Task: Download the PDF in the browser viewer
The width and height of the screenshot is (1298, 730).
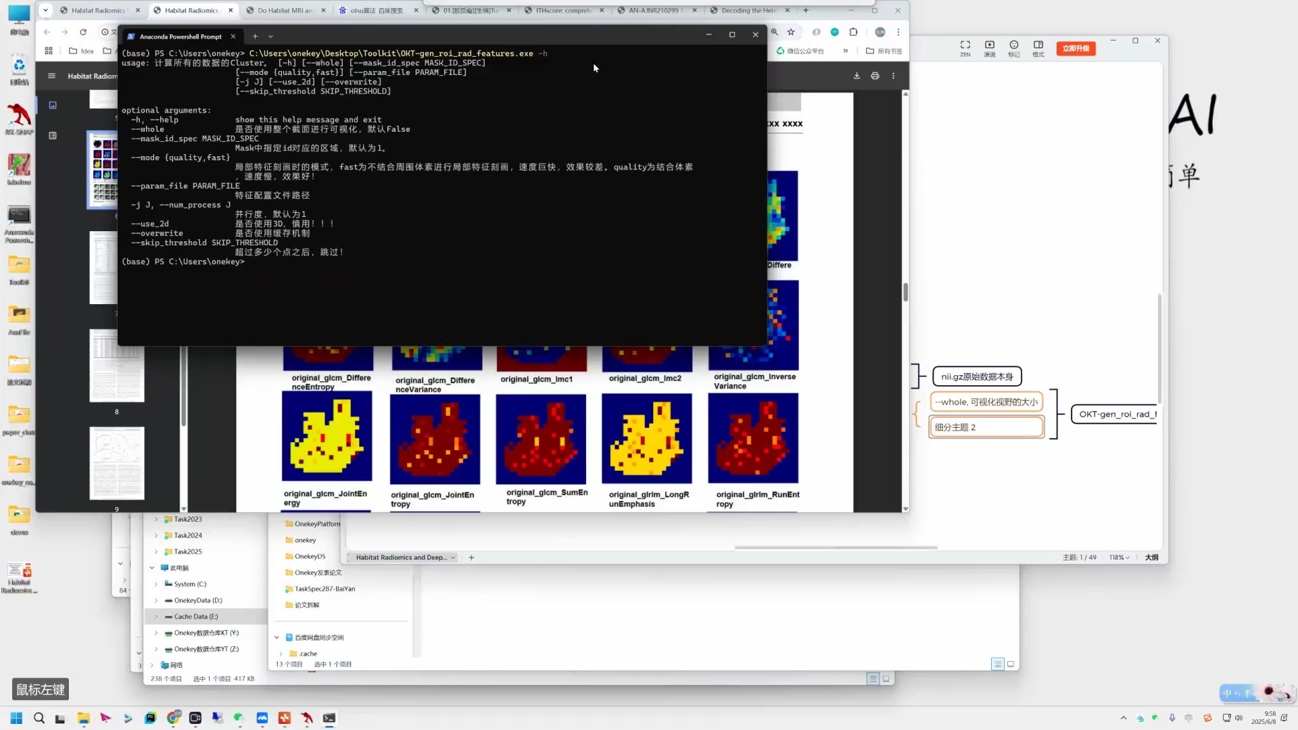Action: click(857, 76)
